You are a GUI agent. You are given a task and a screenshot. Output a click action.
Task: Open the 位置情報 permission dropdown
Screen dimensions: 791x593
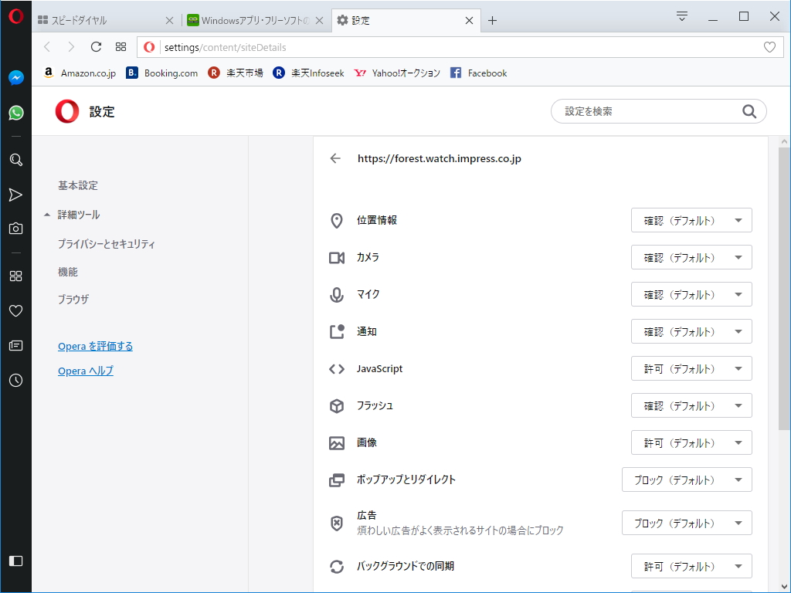(691, 220)
